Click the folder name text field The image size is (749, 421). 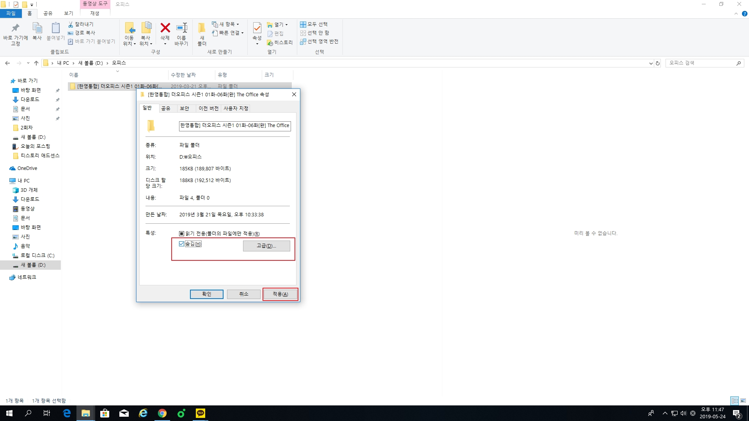click(234, 126)
